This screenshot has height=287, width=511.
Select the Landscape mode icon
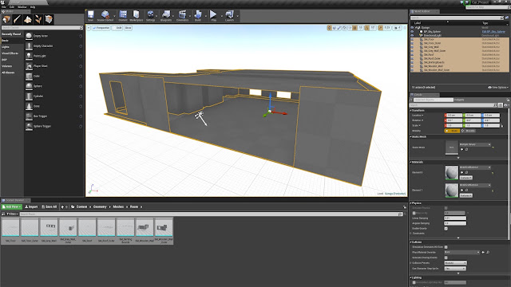(x=28, y=19)
